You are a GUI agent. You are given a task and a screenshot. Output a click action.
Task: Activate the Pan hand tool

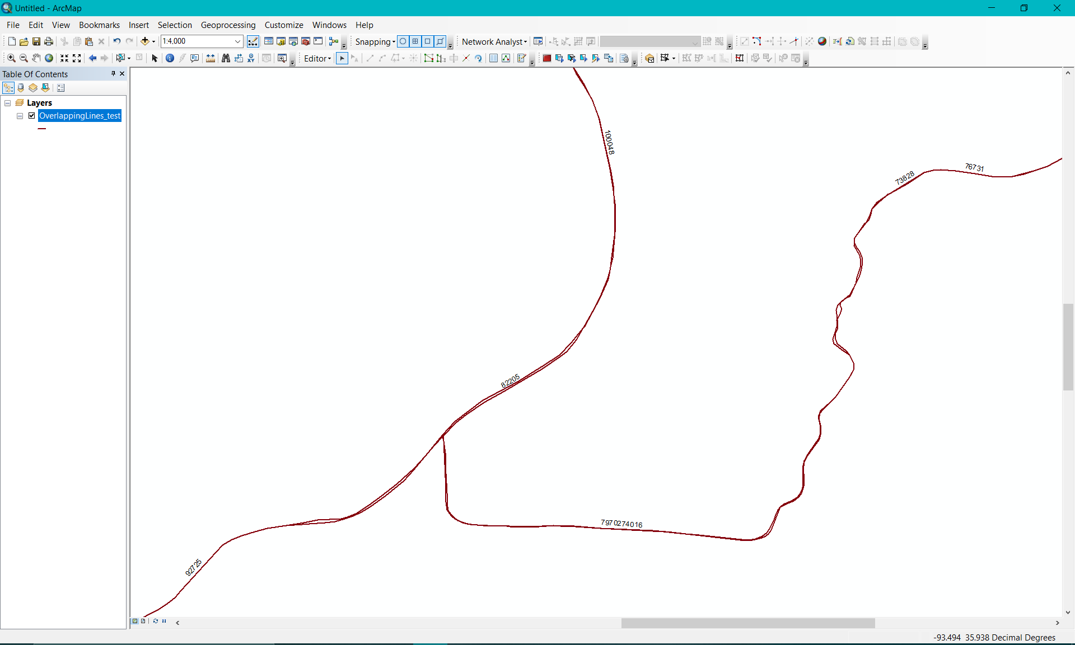[36, 58]
